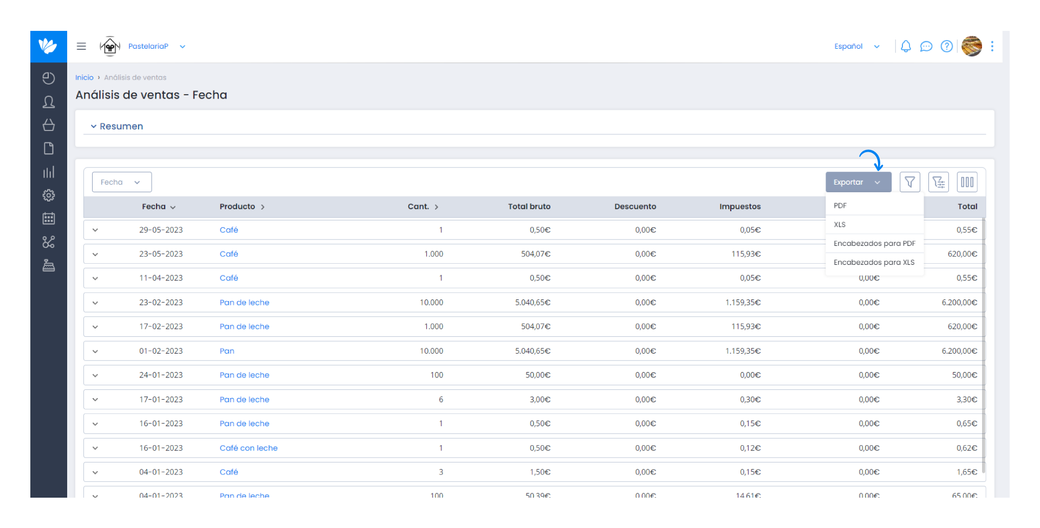Viewport: 1040px width, 528px height.
Task: Select Encabezados para PDF
Action: pyautogui.click(x=874, y=244)
